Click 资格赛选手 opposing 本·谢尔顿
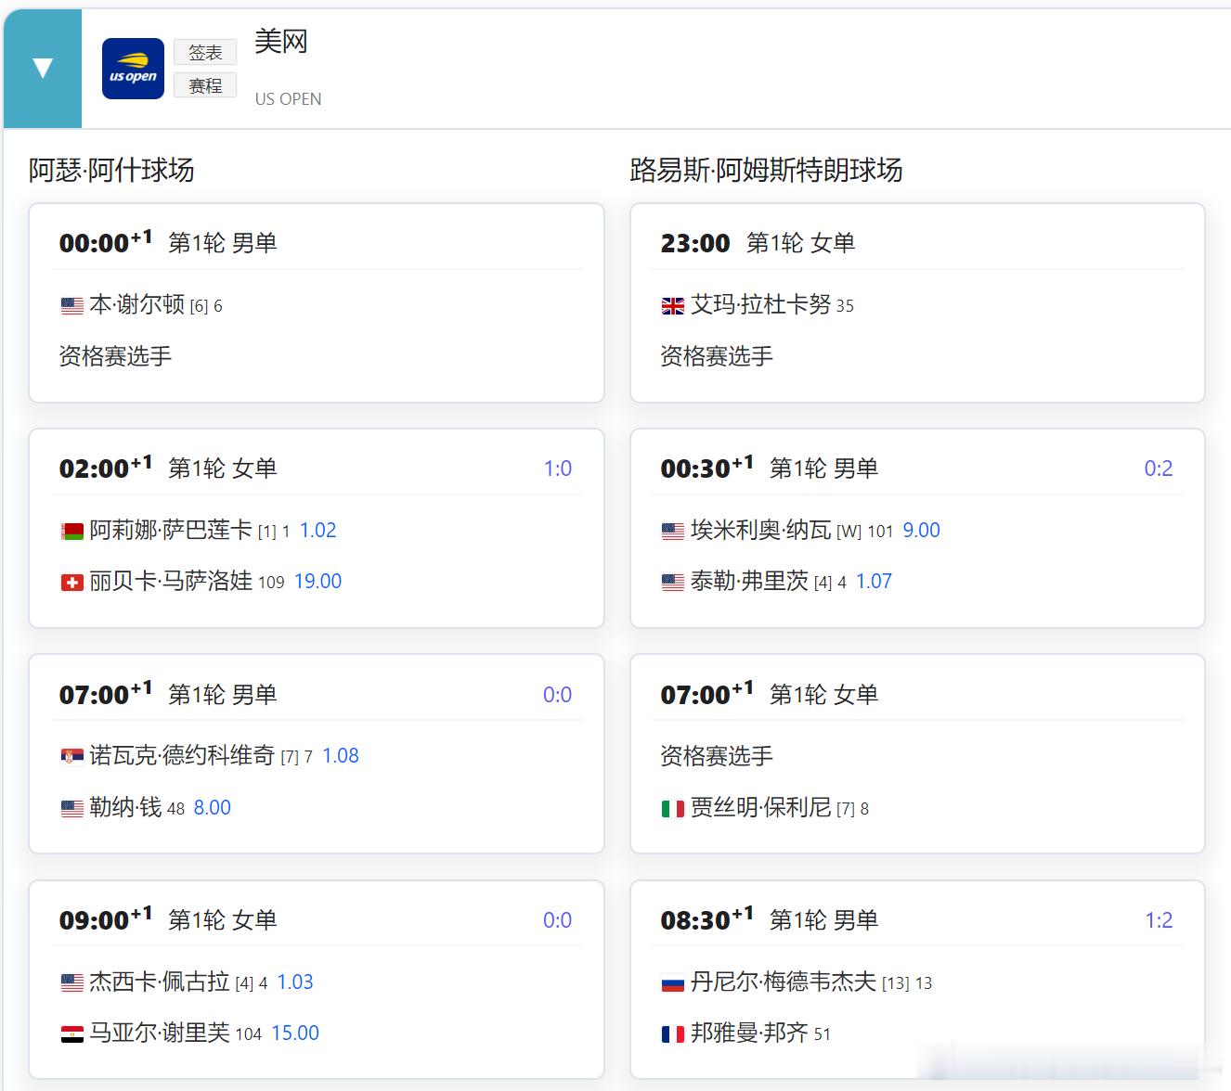Image resolution: width=1231 pixels, height=1091 pixels. point(115,356)
